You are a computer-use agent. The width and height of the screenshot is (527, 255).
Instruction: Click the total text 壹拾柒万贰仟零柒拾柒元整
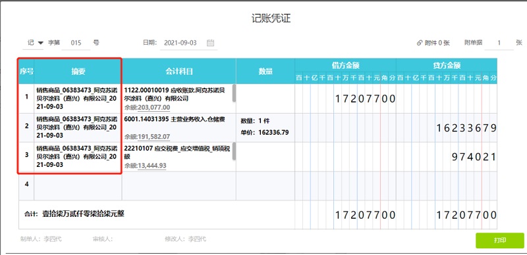(84, 214)
